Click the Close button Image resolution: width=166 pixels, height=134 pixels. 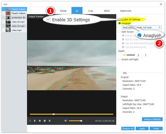(x=156, y=128)
